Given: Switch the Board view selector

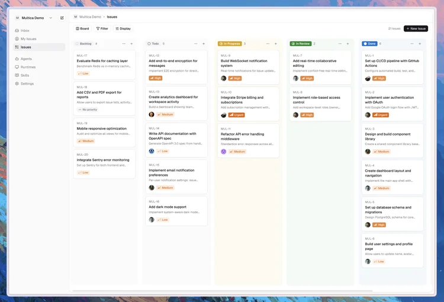Looking at the screenshot, I should click(x=82, y=28).
